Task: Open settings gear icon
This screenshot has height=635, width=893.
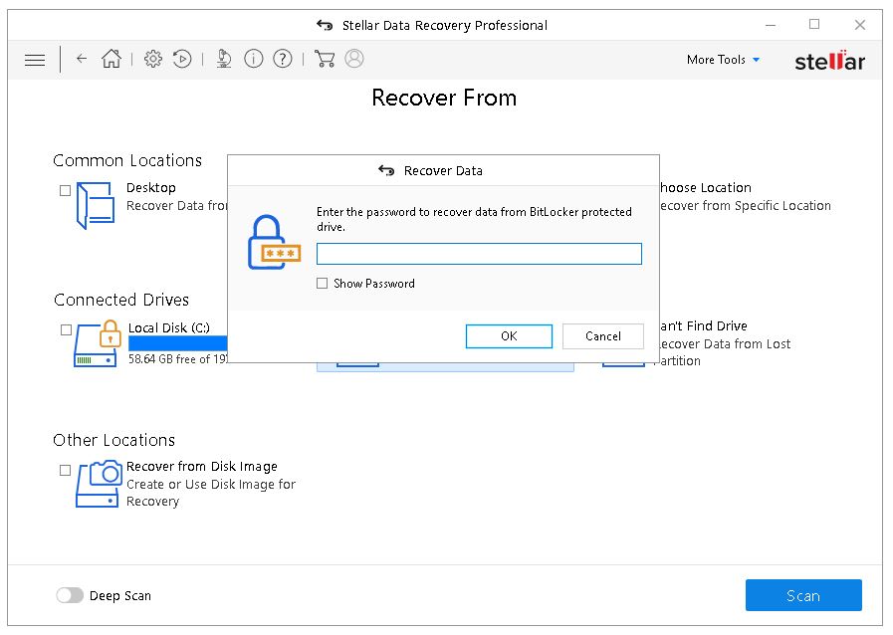Action: click(x=152, y=58)
